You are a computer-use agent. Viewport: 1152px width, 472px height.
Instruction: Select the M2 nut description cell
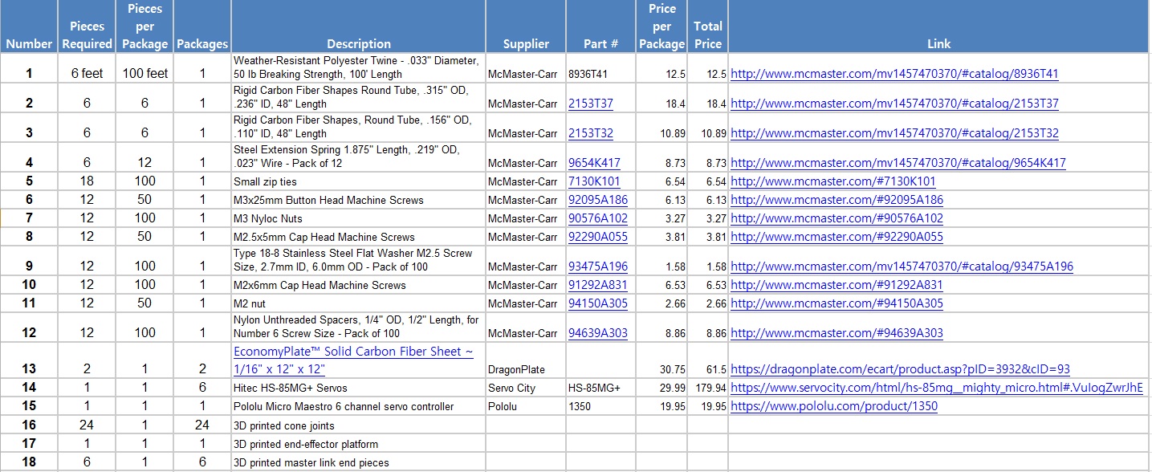pos(358,303)
